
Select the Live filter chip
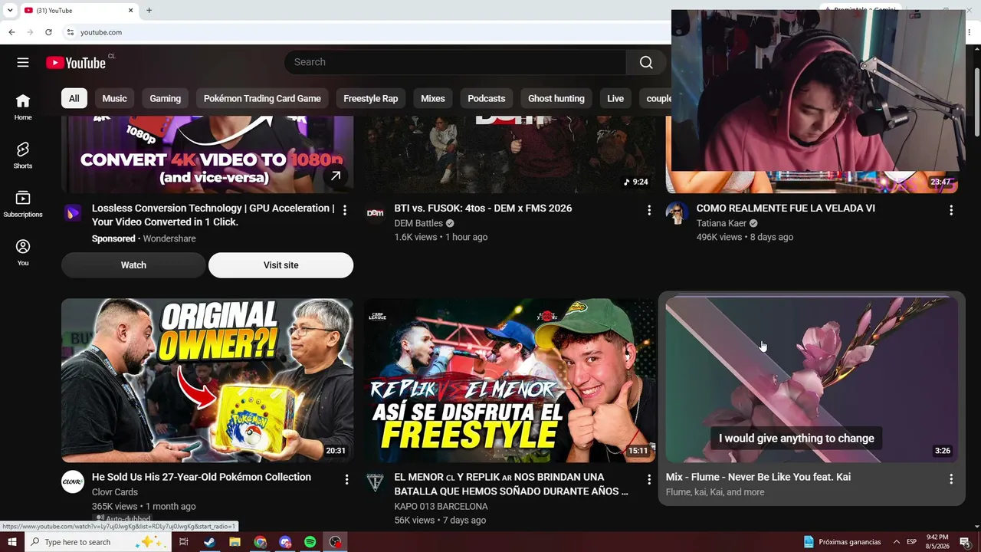click(615, 98)
